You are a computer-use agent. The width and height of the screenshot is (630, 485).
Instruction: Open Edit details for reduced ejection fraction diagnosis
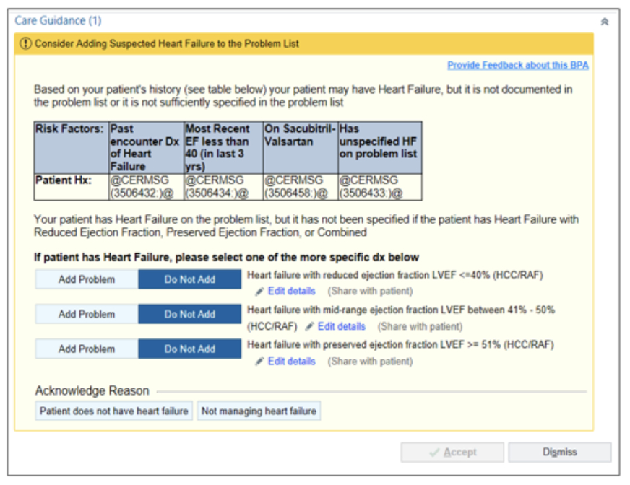pyautogui.click(x=291, y=292)
